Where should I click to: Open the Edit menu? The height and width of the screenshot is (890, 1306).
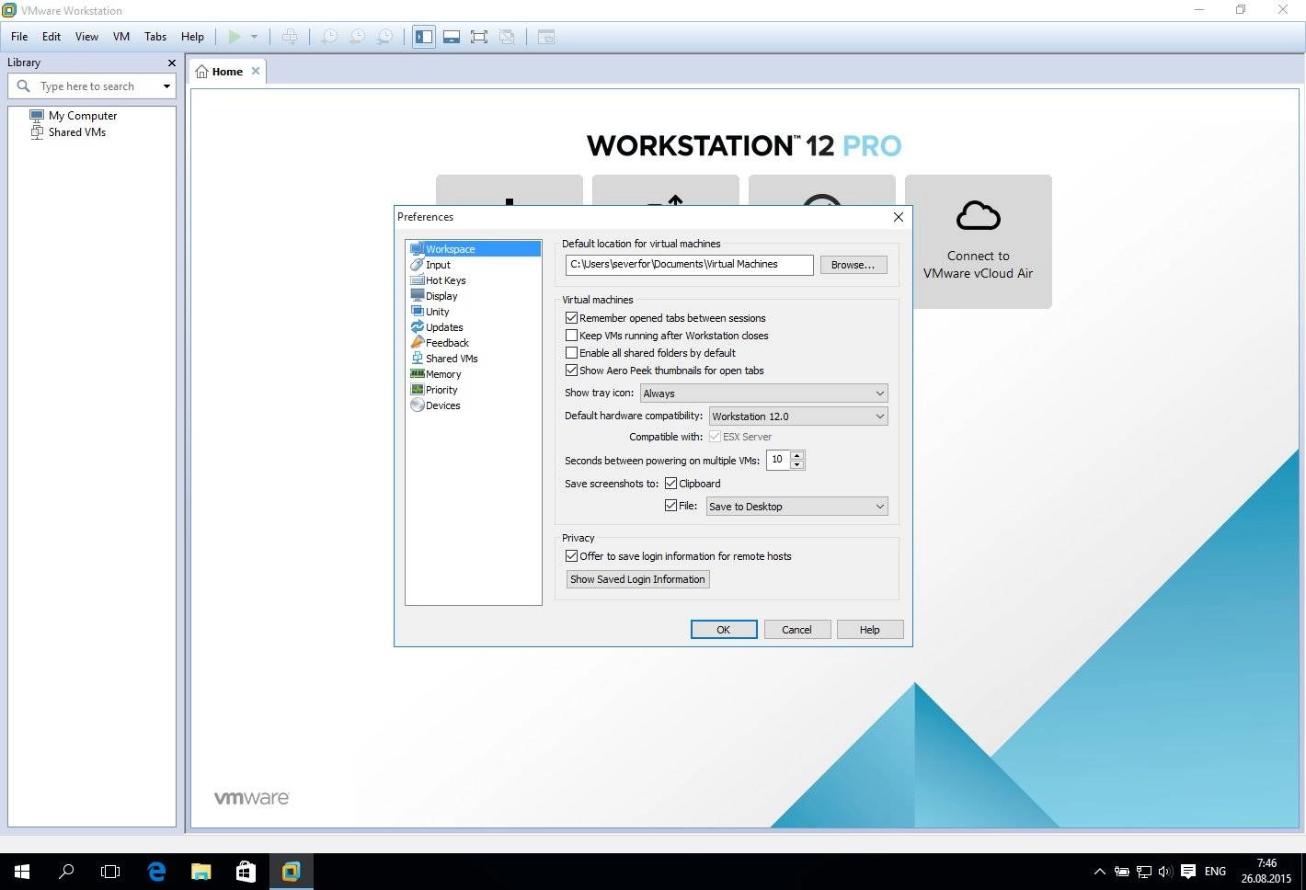(x=52, y=37)
